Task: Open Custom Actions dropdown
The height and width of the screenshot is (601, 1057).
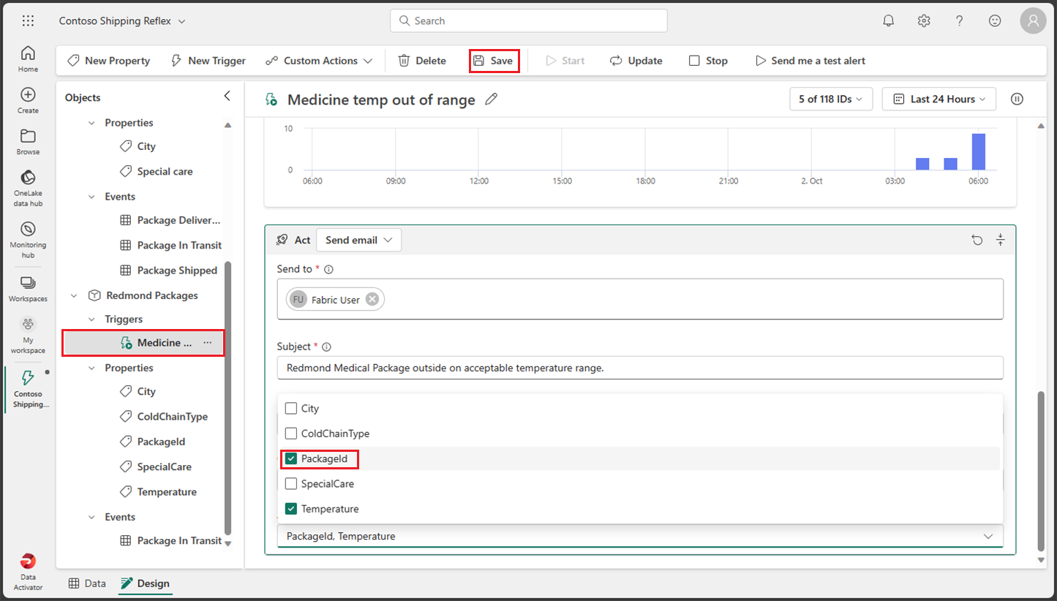Action: pos(319,61)
